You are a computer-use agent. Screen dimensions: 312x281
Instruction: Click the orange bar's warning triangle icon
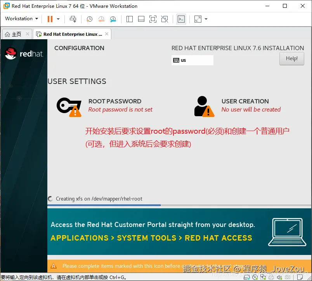[54, 266]
